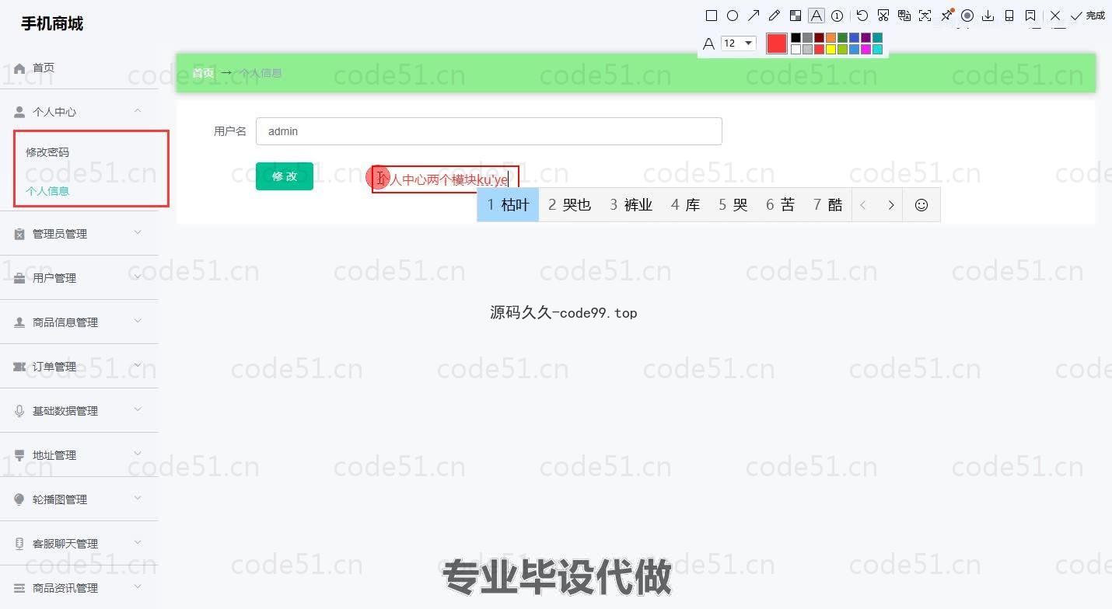Image resolution: width=1112 pixels, height=609 pixels.
Task: Click the 轮播图管理 bulb icon
Action: pyautogui.click(x=19, y=499)
